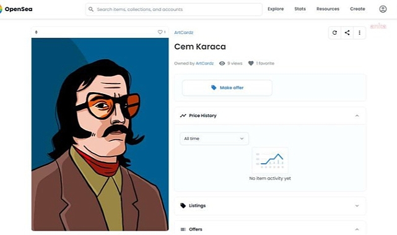Click the search magnifier icon
This screenshot has width=397, height=235.
[x=91, y=9]
